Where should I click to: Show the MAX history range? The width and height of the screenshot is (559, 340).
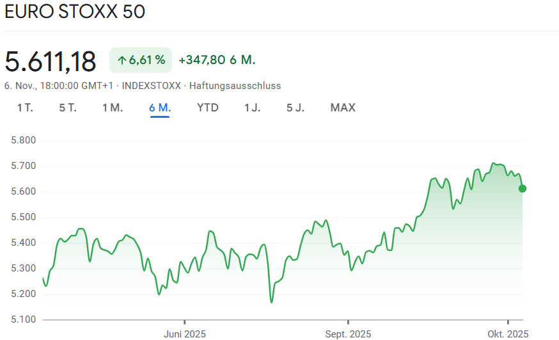(343, 108)
